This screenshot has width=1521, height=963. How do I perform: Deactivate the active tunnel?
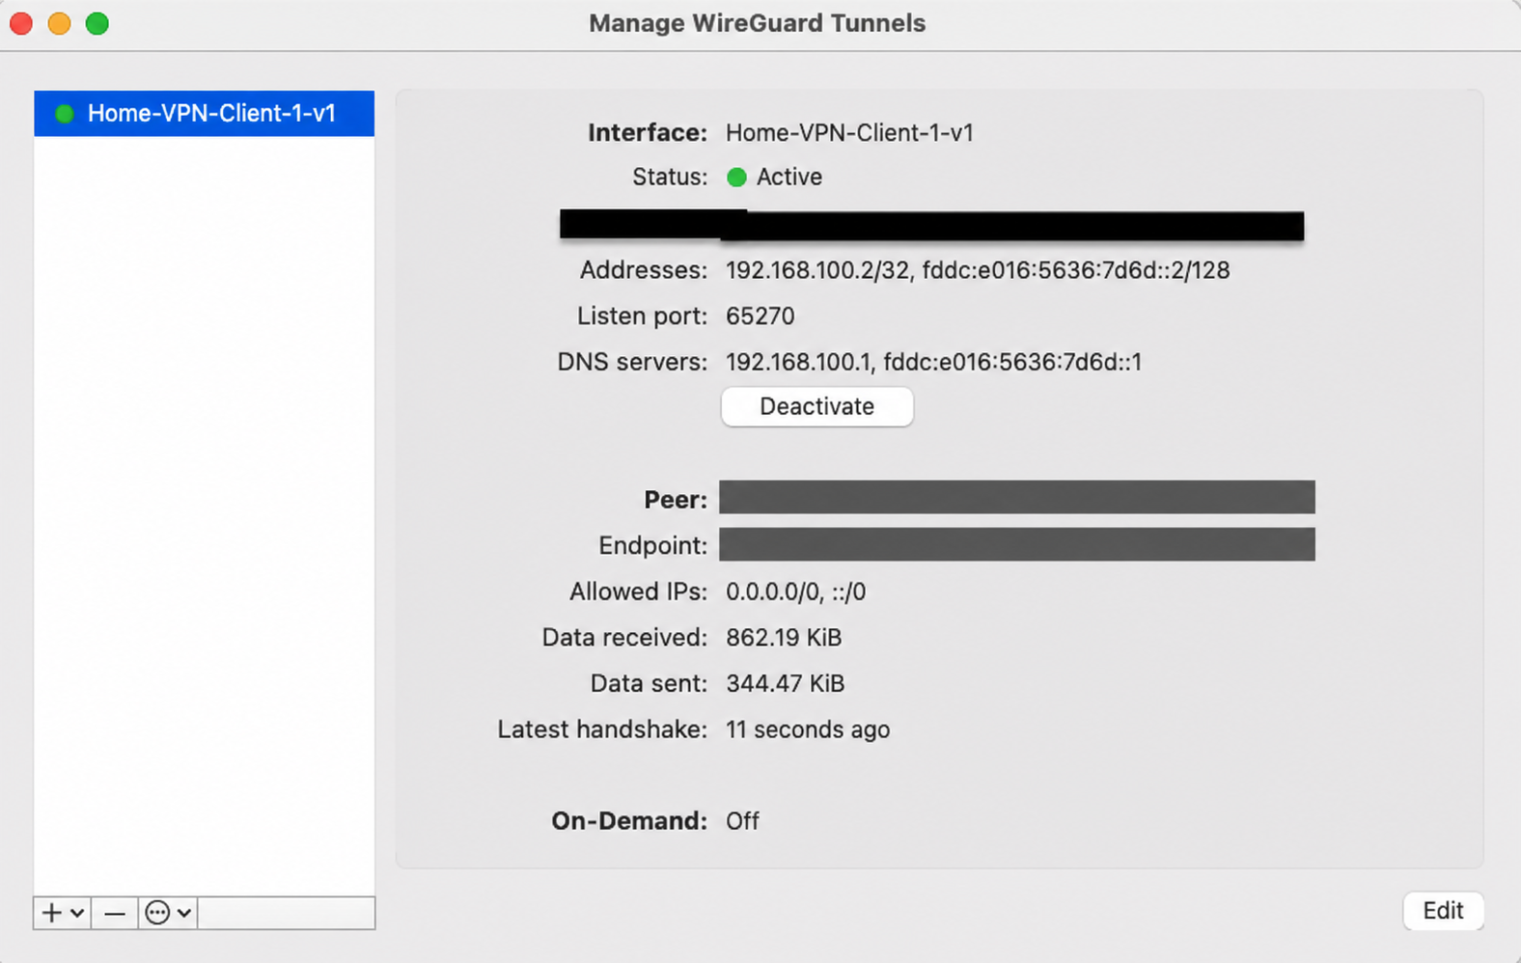[x=816, y=406]
